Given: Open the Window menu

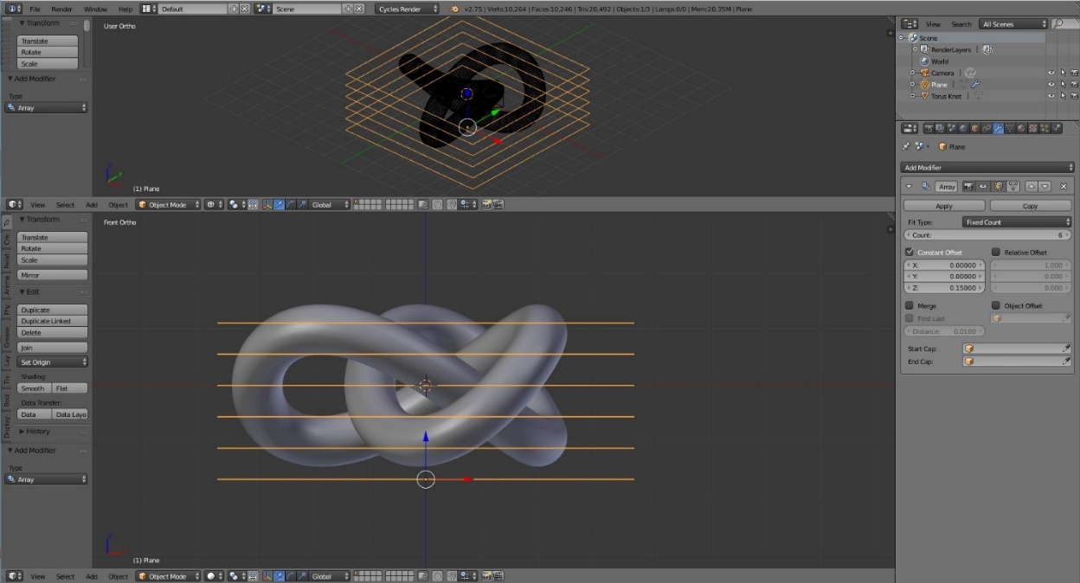Looking at the screenshot, I should click(95, 9).
